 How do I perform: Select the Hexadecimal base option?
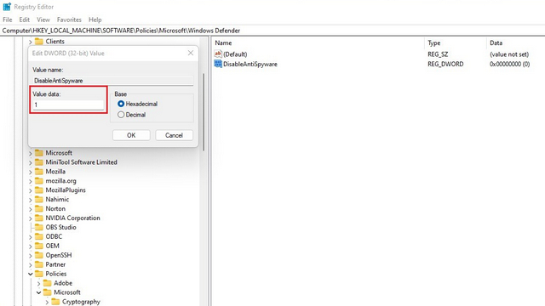[121, 104]
